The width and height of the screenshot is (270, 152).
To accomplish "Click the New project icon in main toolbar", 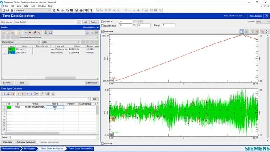I will 3,11.
